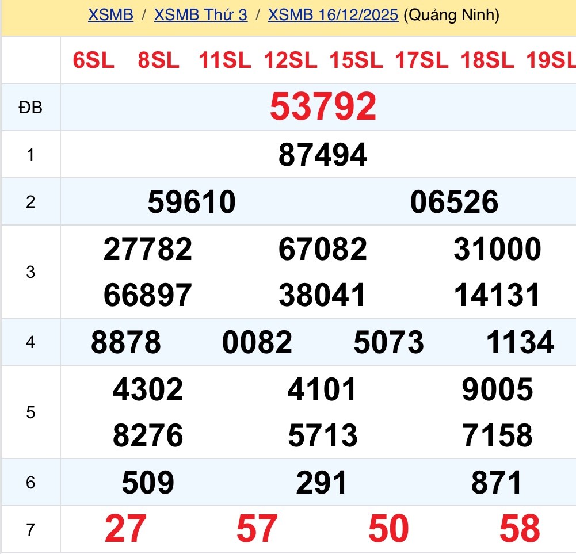Select fifth prize number 7158
Screen dimensions: 576x554
[x=497, y=435]
